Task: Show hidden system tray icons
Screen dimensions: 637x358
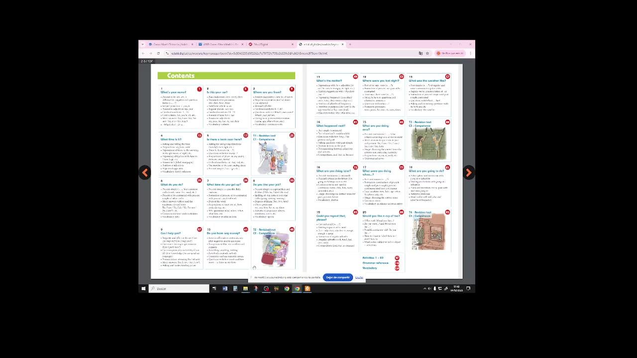Action: [425, 288]
